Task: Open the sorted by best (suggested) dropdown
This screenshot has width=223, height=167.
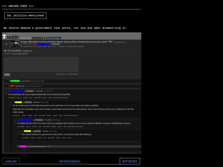Action: click(20, 54)
